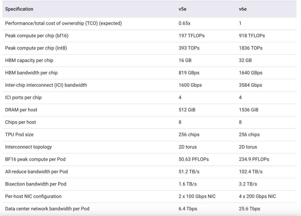Screen dimensions: 301x216
Task: Select the 3584 Gbps cell
Action: click(x=250, y=85)
